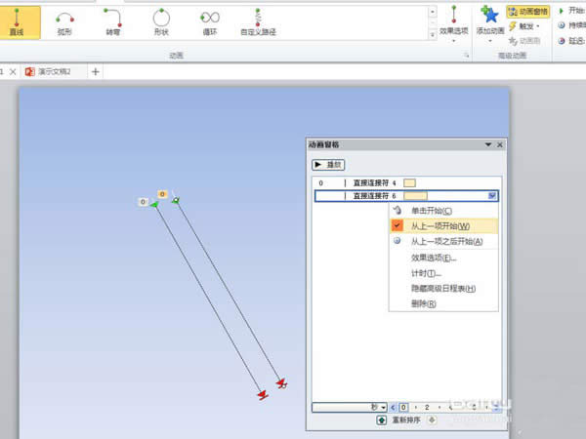Check 从上一项开始 start with previous
Image resolution: width=586 pixels, height=439 pixels.
coord(439,225)
